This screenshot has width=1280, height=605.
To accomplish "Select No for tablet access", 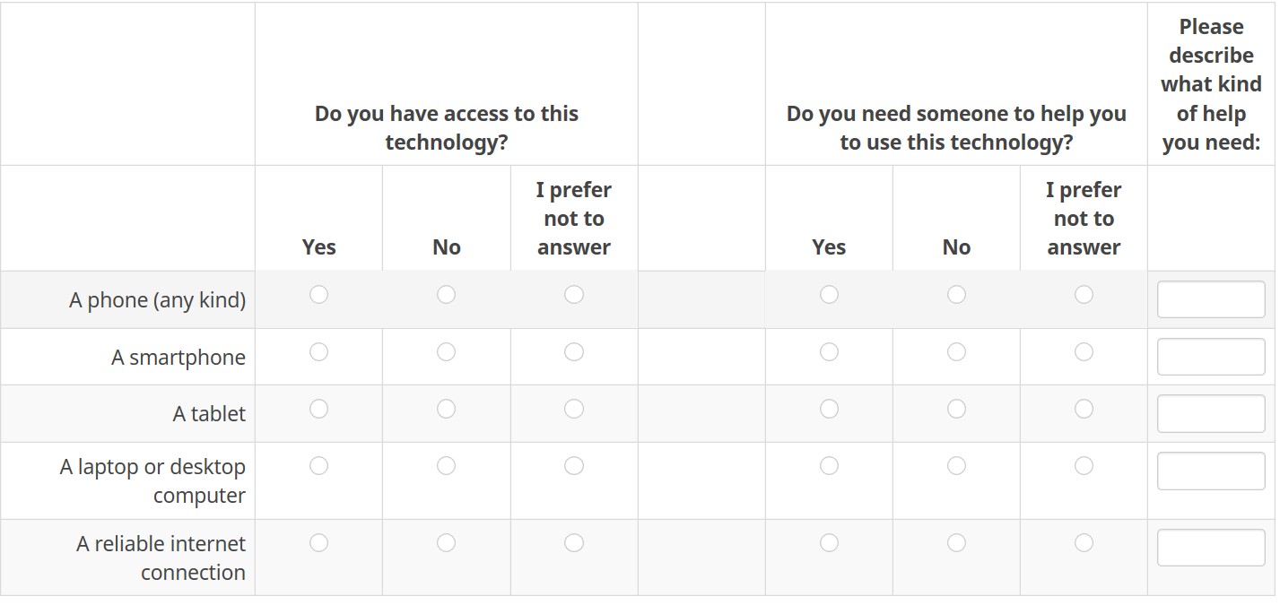I will 446,409.
